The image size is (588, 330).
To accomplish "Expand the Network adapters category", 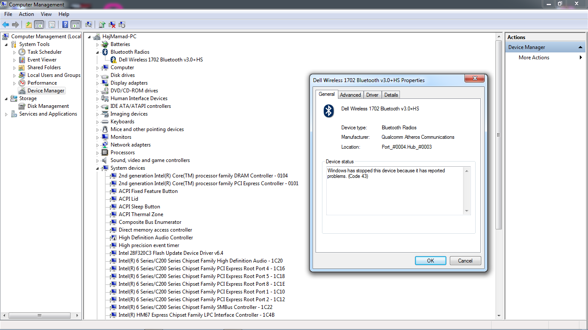I will pos(98,145).
